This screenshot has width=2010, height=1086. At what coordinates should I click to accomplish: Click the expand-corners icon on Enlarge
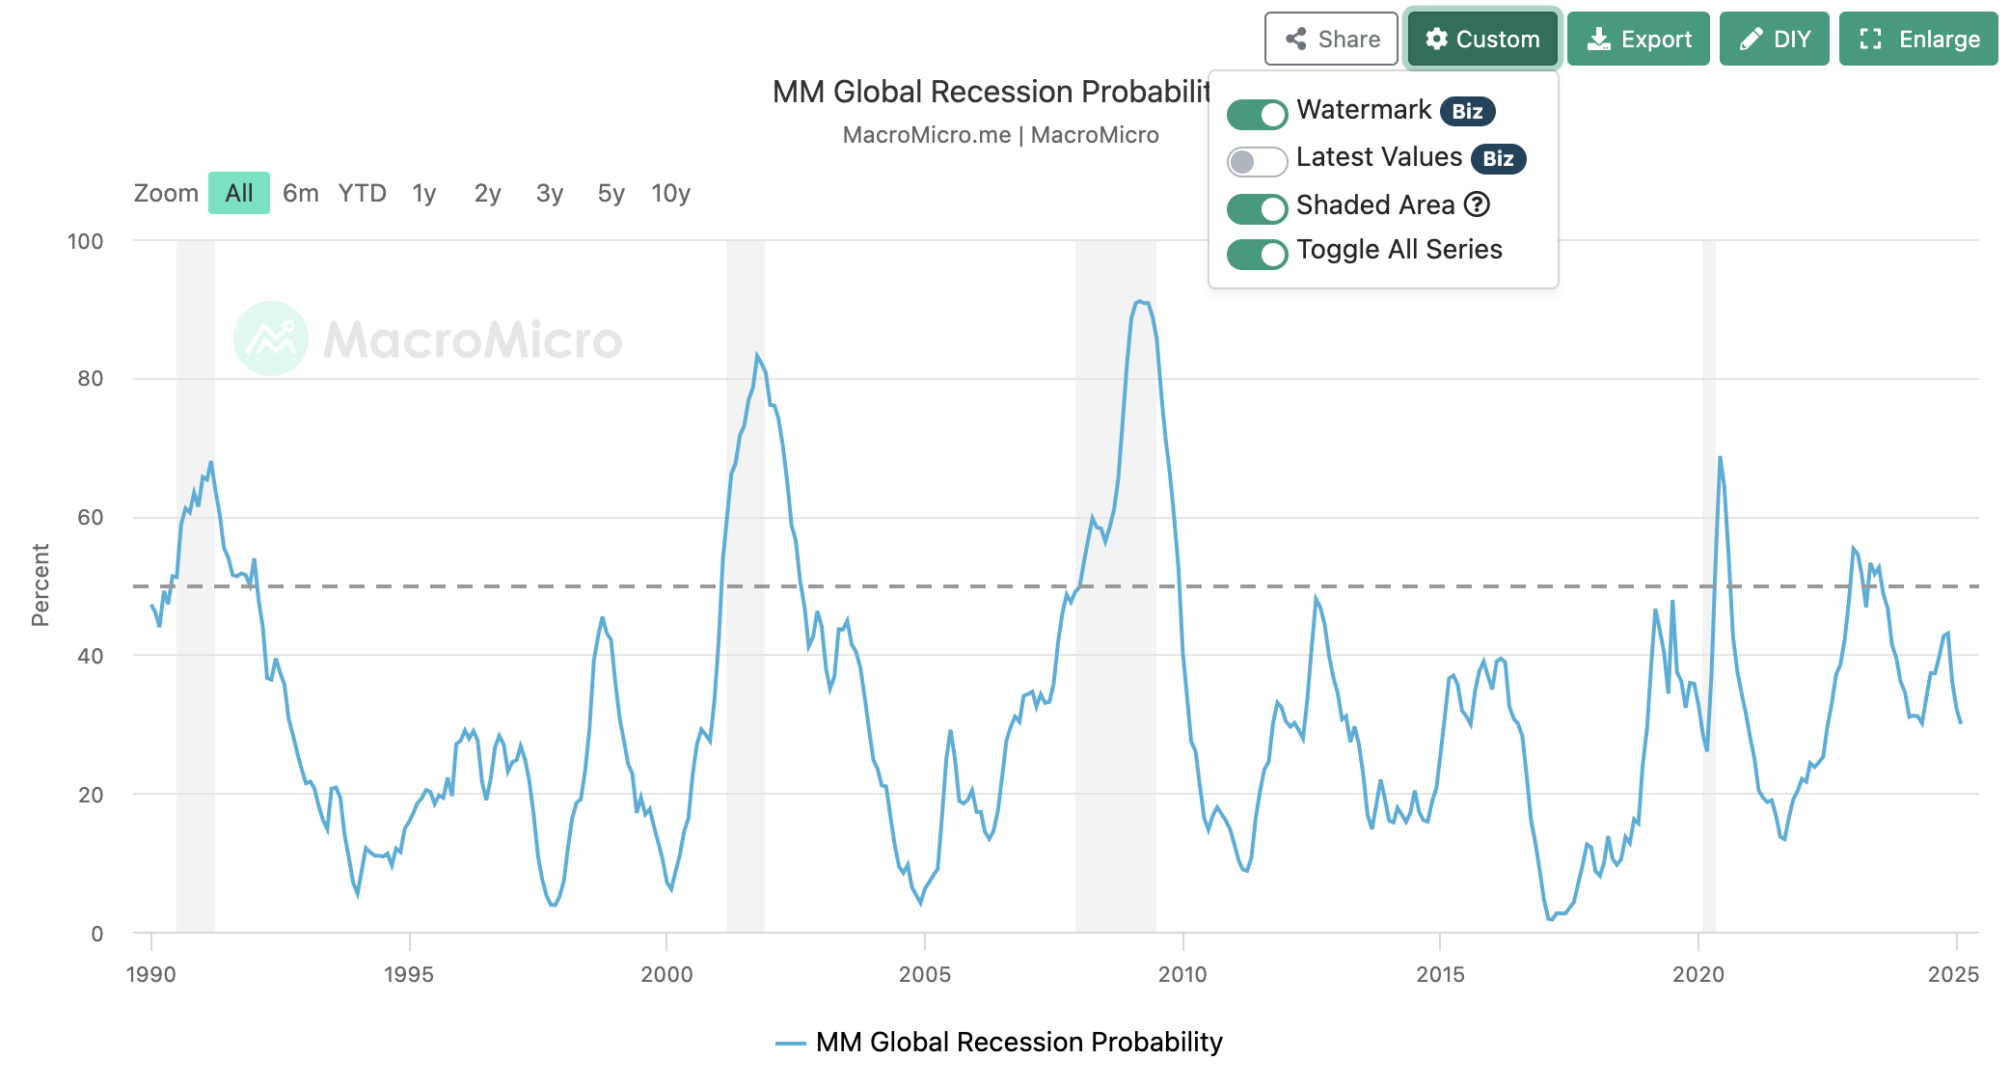[1871, 39]
